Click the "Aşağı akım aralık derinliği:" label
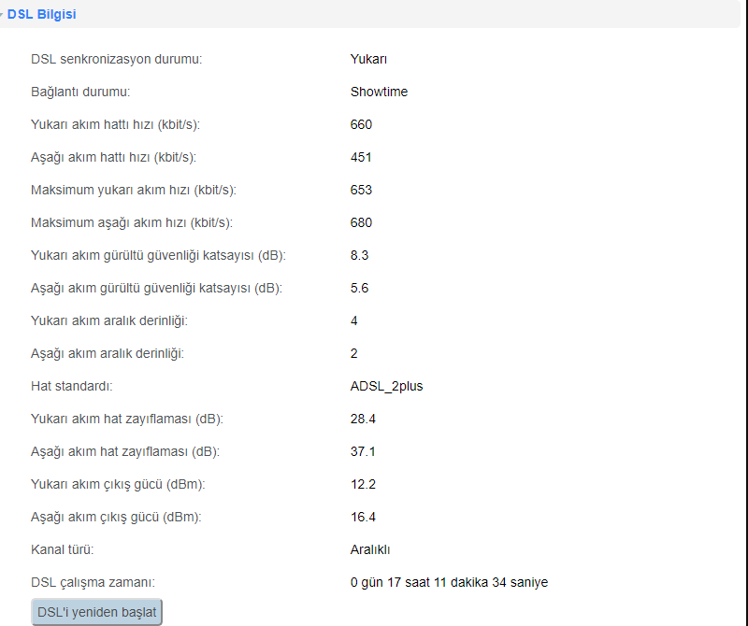This screenshot has height=626, width=748. pyautogui.click(x=108, y=353)
